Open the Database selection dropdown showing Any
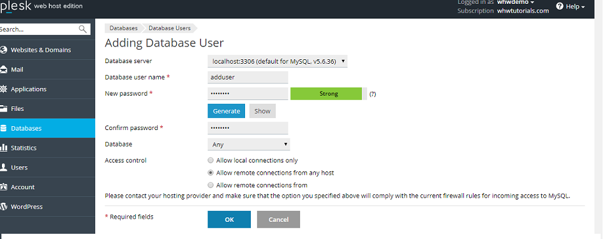This screenshot has width=605, height=239. click(248, 145)
